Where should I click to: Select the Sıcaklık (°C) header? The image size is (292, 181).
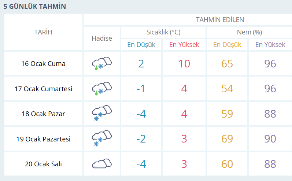[163, 32]
